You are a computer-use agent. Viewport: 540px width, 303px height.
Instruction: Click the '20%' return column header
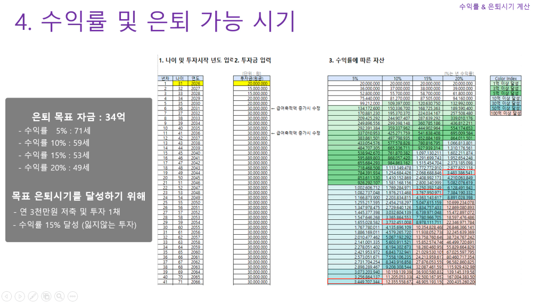tap(459, 78)
